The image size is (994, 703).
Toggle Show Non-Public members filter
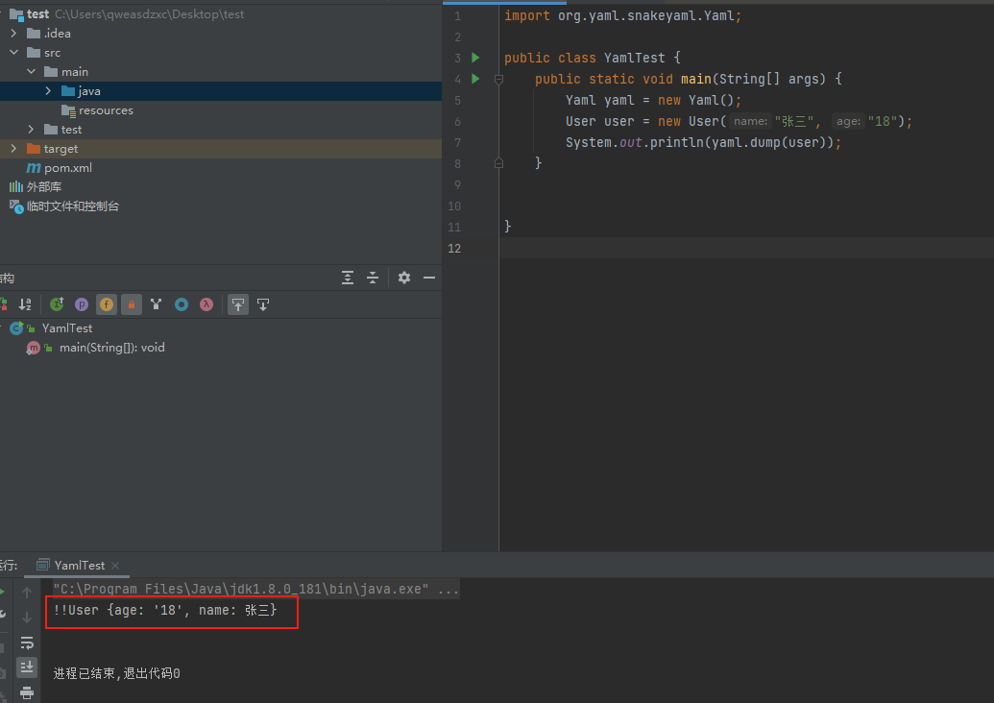coord(132,304)
